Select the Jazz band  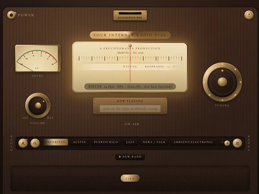pos(130,142)
